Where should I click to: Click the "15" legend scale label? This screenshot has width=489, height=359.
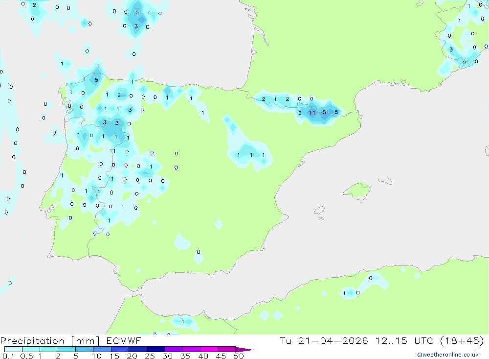pos(114,356)
